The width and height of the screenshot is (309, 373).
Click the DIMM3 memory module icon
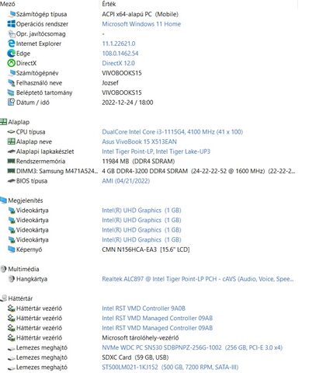click(x=12, y=171)
